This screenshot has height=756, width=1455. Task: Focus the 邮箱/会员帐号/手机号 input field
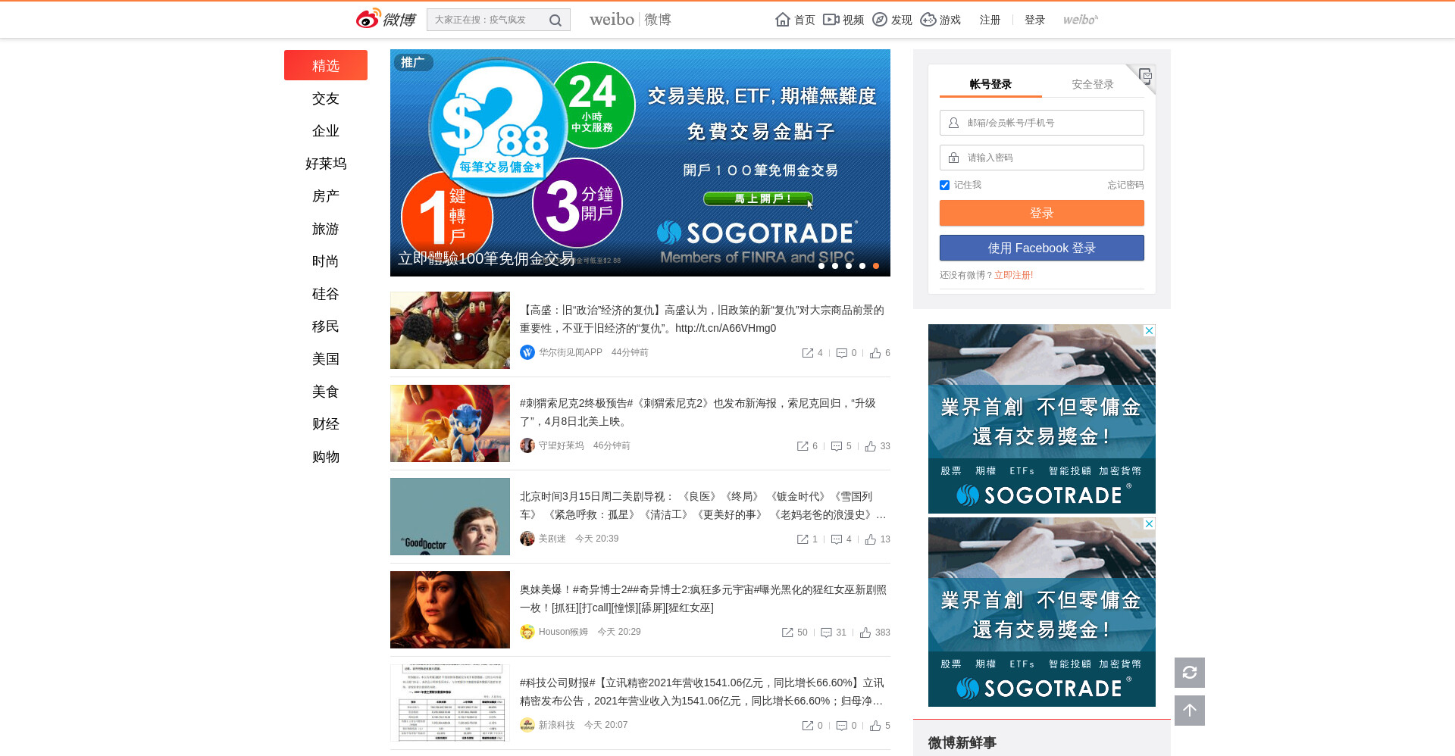point(1042,123)
